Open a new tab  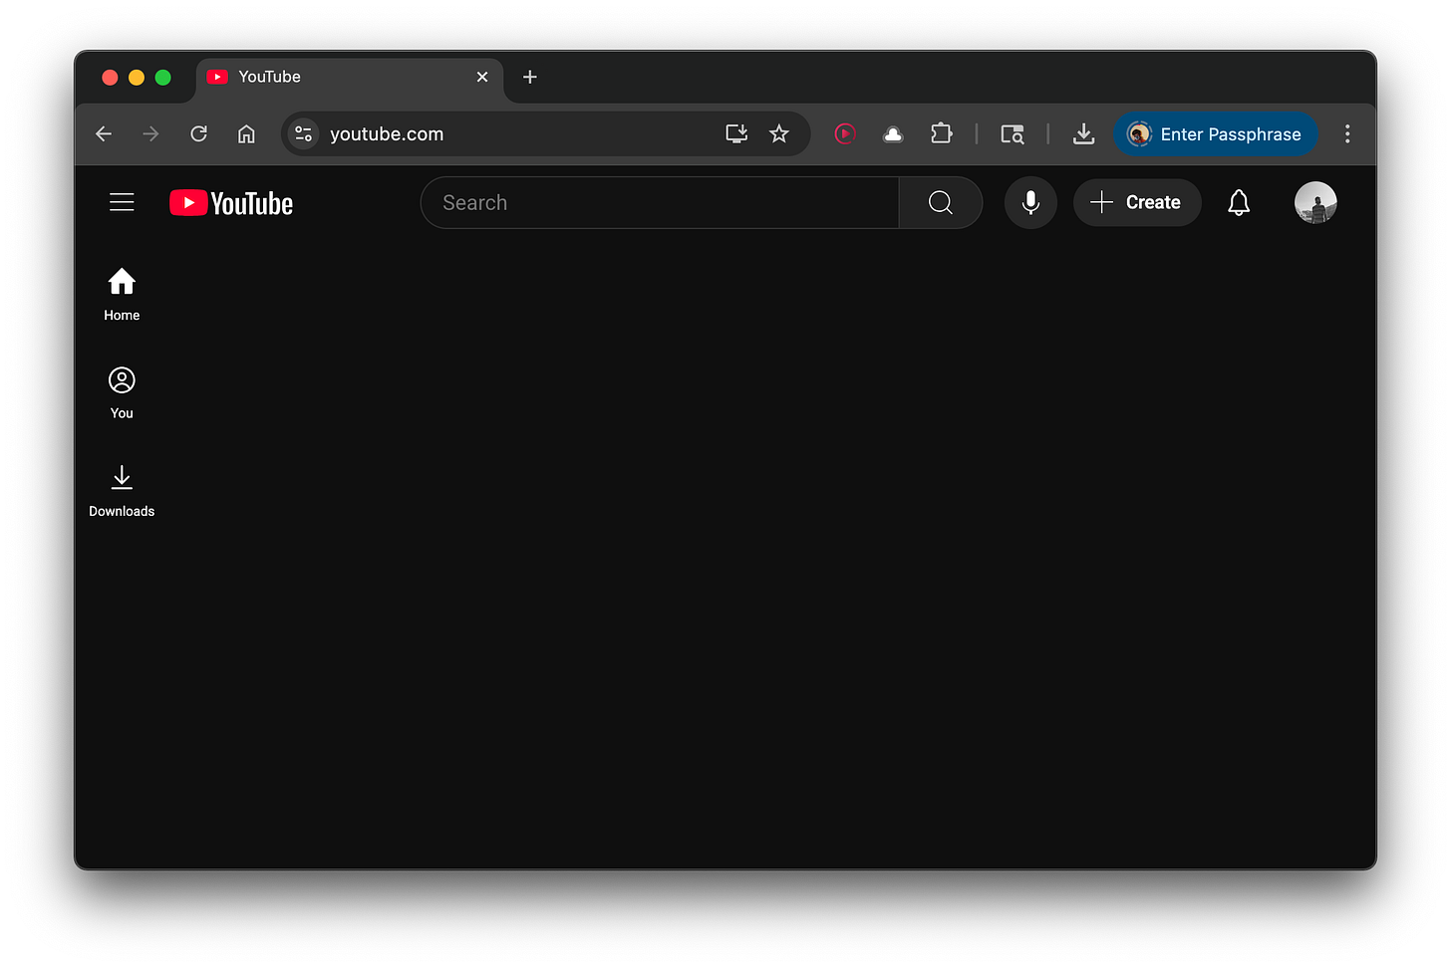(x=530, y=77)
